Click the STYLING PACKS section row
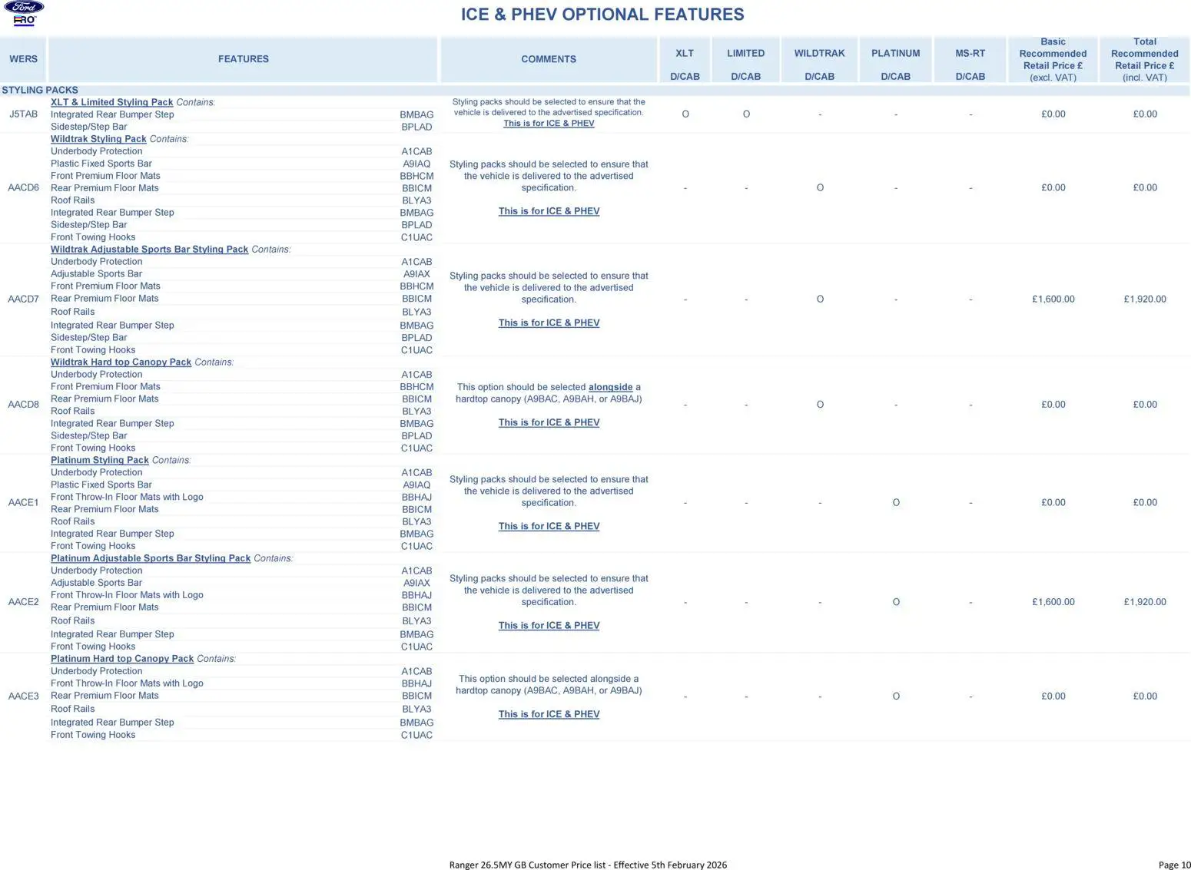The image size is (1191, 870). click(x=40, y=90)
